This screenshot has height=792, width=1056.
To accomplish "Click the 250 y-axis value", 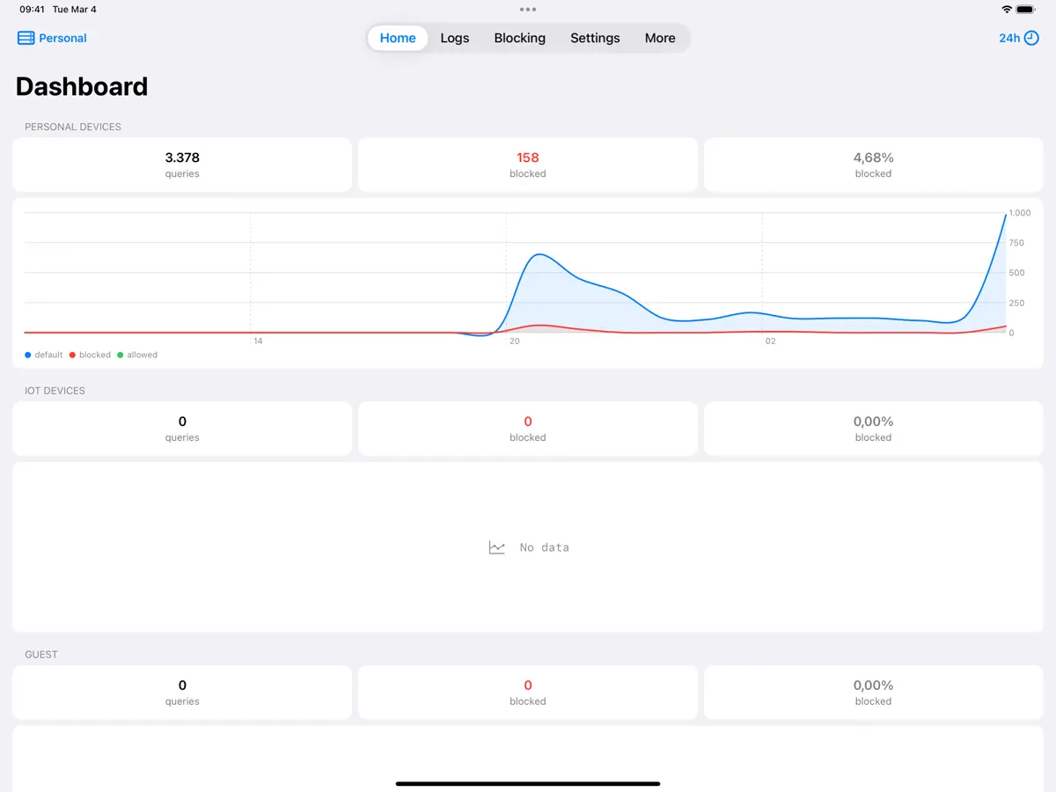I will (x=1016, y=303).
